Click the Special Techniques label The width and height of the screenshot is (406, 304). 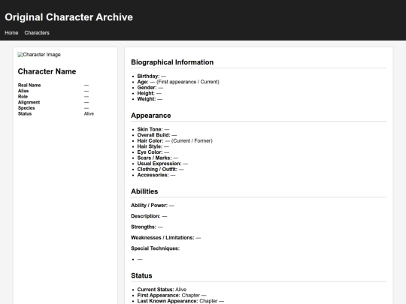[x=156, y=248]
